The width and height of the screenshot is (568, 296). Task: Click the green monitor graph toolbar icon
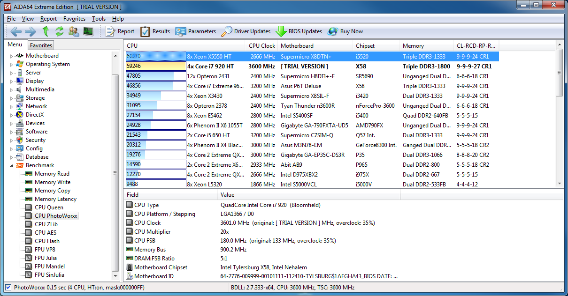coord(88,31)
